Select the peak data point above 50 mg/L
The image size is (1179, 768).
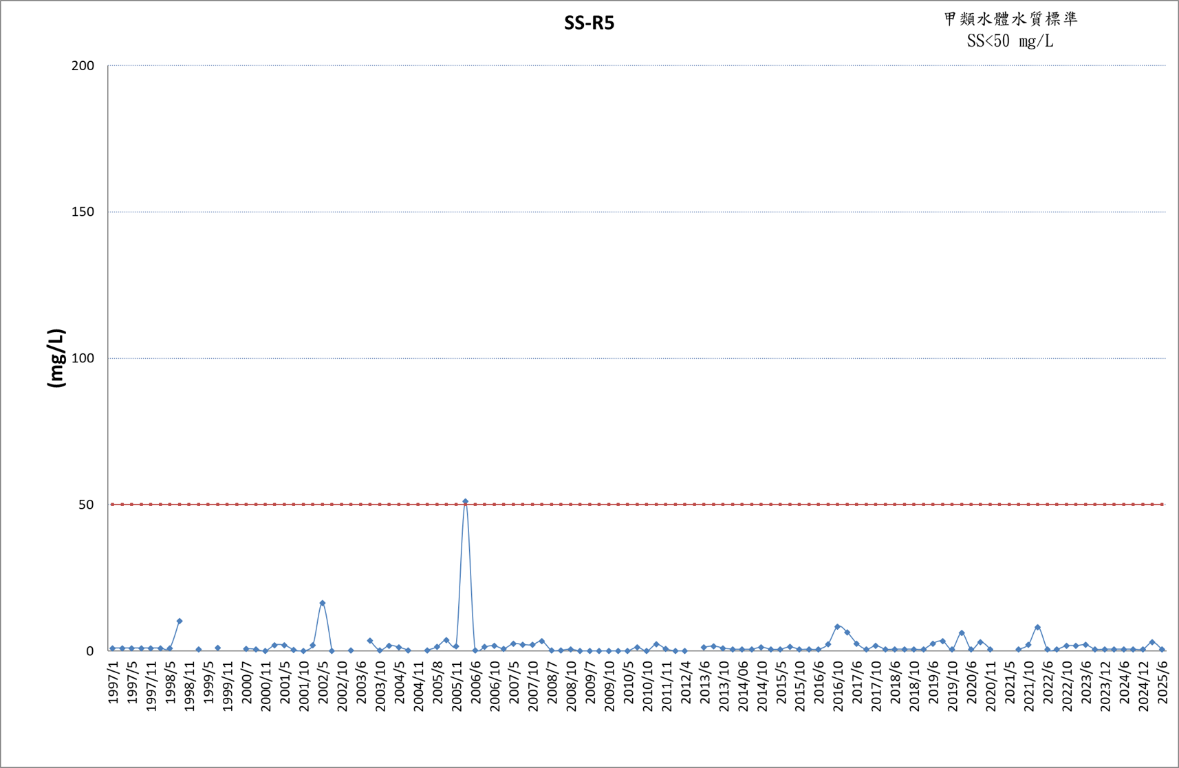466,502
